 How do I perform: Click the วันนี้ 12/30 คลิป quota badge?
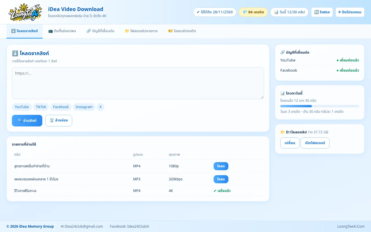coord(289,12)
